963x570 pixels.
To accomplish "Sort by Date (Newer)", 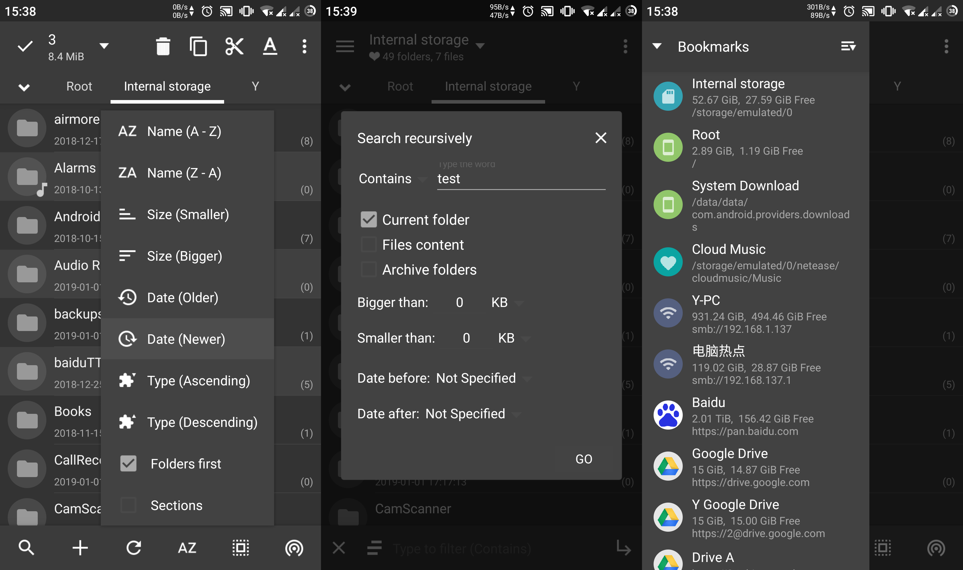I will [x=186, y=339].
